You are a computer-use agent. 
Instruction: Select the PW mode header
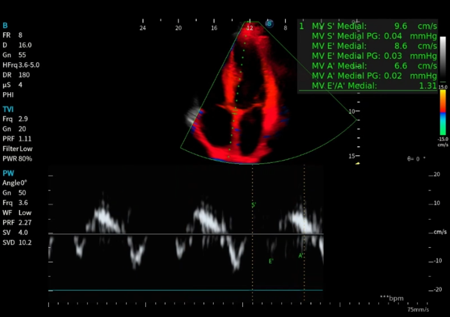point(8,173)
